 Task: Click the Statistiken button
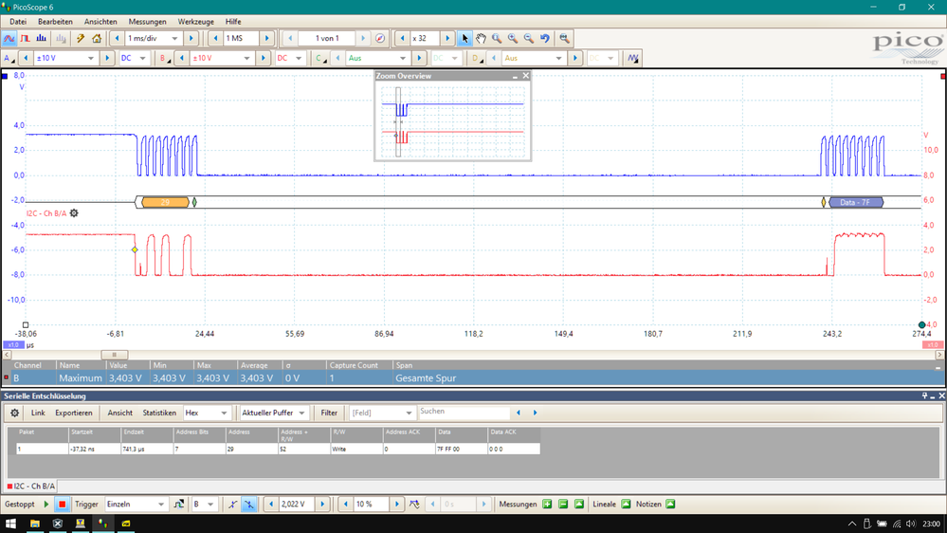[159, 414]
